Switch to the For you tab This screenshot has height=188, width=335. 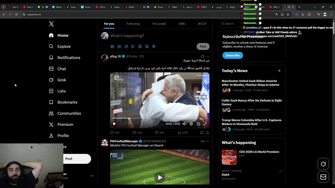pos(109,24)
